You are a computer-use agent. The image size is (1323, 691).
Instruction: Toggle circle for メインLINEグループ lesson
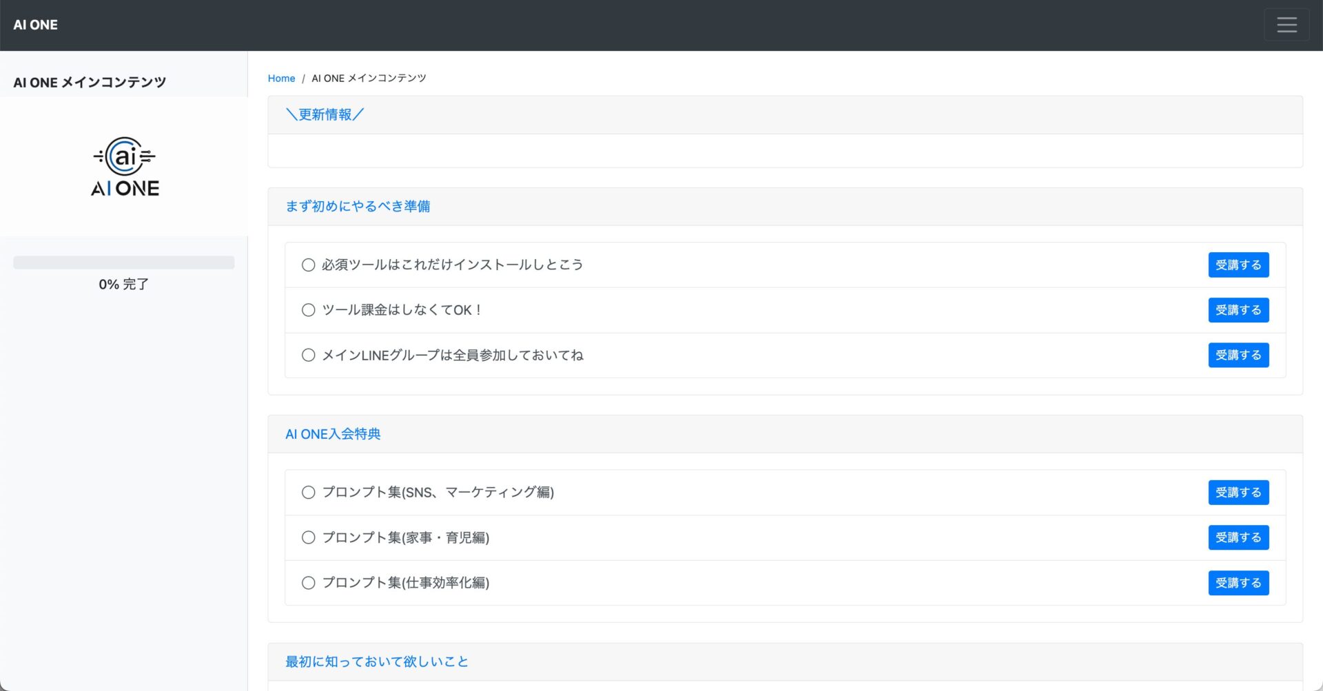click(x=308, y=355)
